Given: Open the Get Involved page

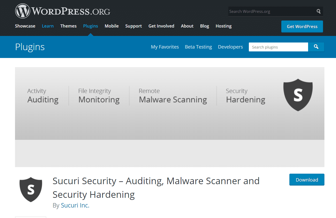Looking at the screenshot, I should pos(161,26).
